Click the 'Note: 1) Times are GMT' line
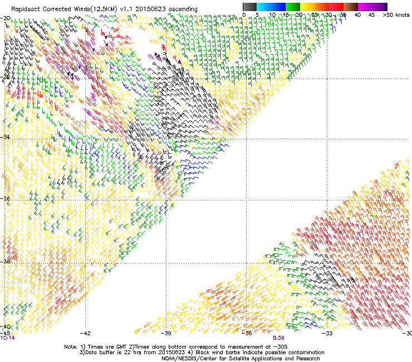 click(x=175, y=347)
